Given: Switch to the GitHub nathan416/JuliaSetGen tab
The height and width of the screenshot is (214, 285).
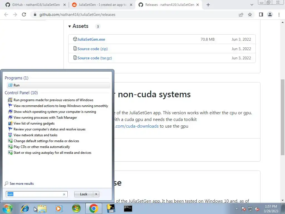Looking at the screenshot, I should (x=36, y=5).
